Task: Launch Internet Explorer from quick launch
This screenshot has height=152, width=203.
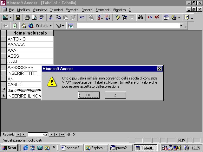Action: 25,148
